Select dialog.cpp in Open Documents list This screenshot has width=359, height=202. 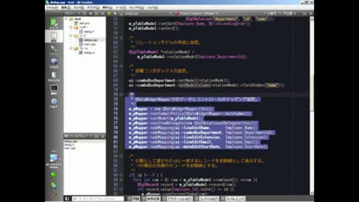71,141
